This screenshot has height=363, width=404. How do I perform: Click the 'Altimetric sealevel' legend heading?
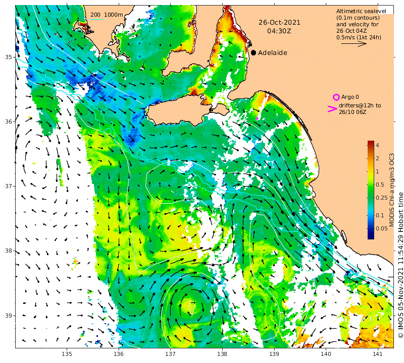point(361,11)
